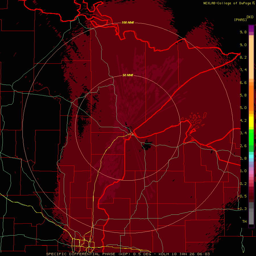Select the 1.0 value on the color scale
This screenshot has height=256, width=256.
[243, 171]
